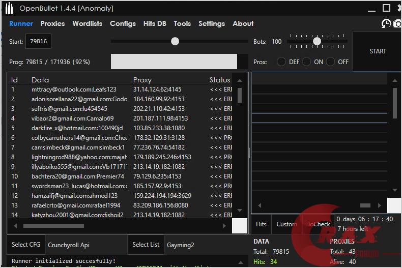Select the row with Id 10
This screenshot has width=402, height=268.
121,176
